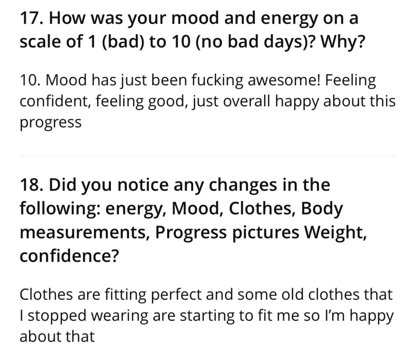Click the "10." rating at the answer's start
The width and height of the screenshot is (416, 355).
click(x=31, y=81)
